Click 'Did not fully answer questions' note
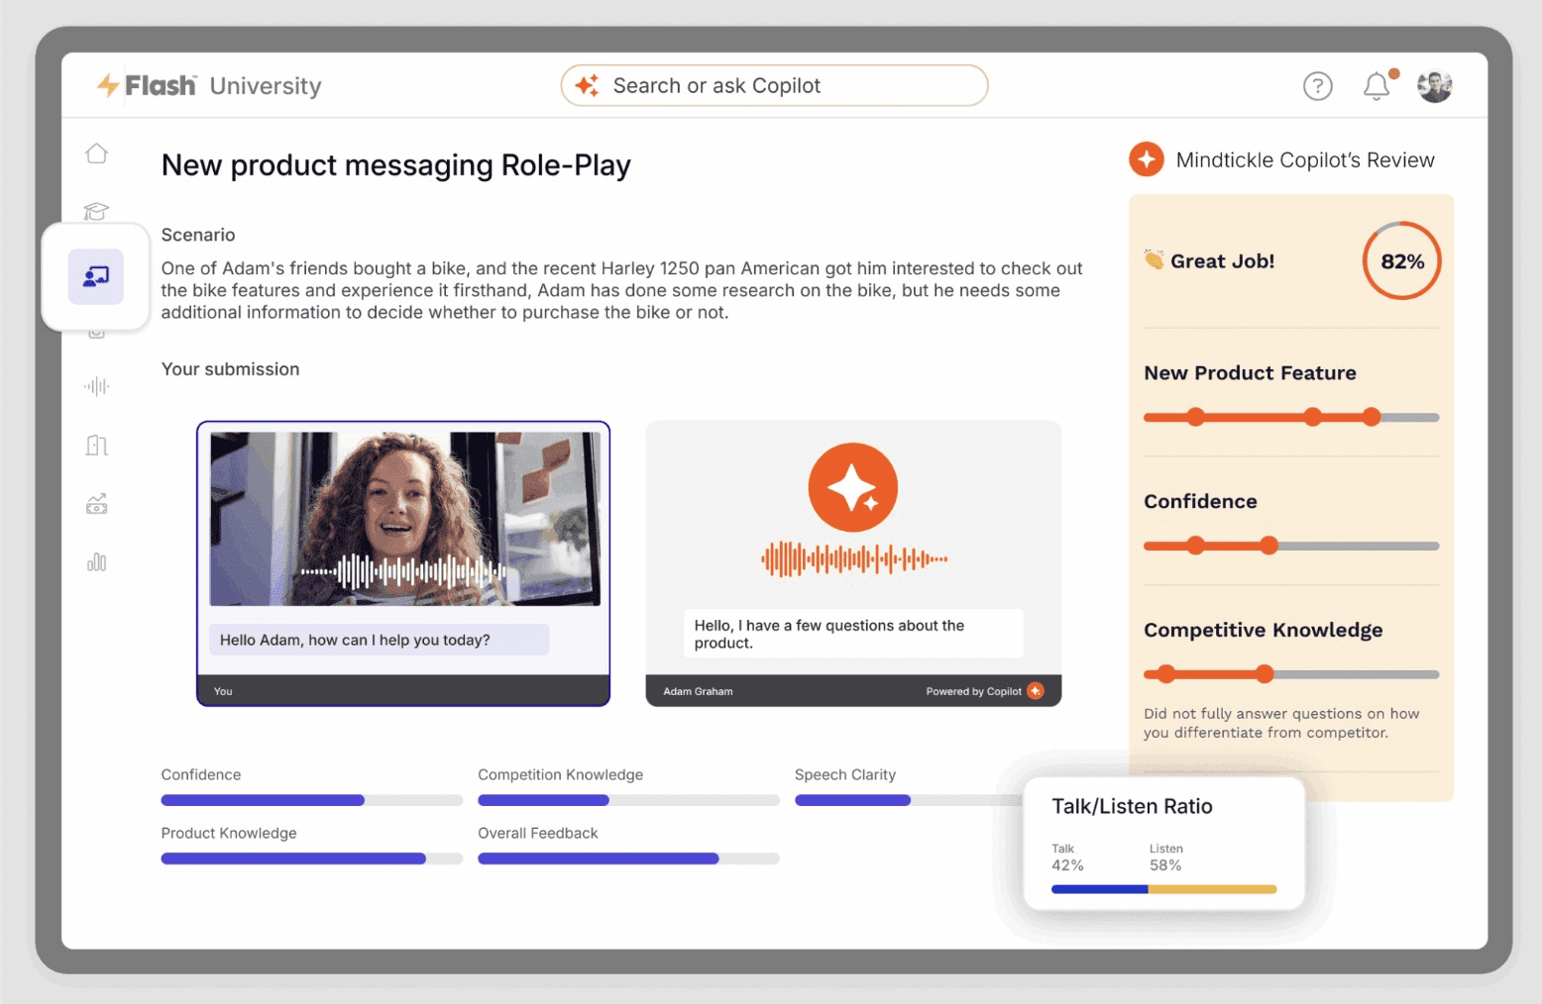 (x=1281, y=723)
